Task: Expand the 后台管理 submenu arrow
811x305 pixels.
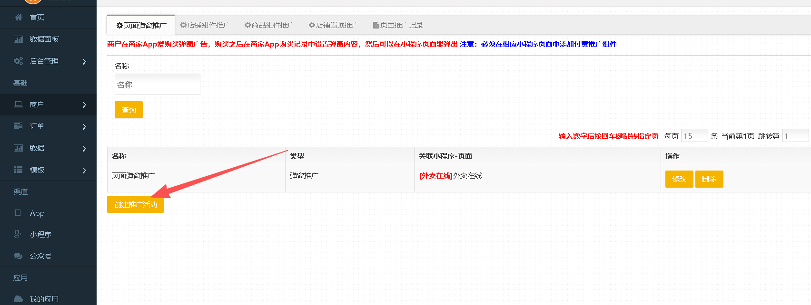Action: coord(84,61)
